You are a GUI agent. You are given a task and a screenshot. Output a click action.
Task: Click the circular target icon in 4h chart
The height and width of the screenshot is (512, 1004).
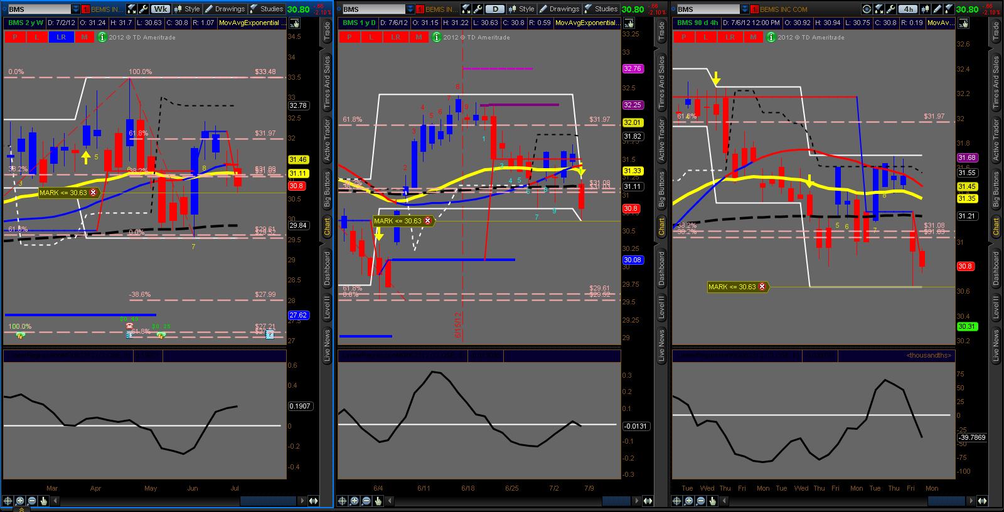[x=867, y=9]
